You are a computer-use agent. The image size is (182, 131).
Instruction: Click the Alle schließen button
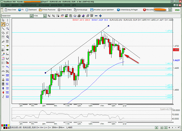148,10
